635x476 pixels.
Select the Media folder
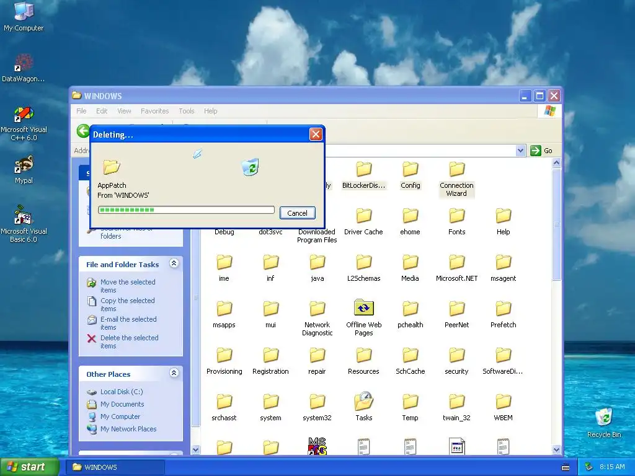coord(411,268)
